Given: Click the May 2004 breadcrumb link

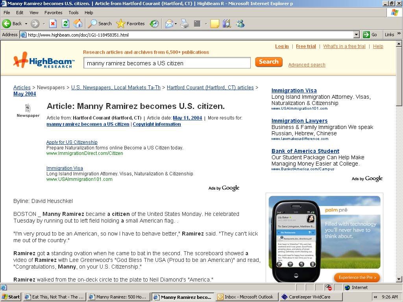Looking at the screenshot, I should tap(25, 94).
